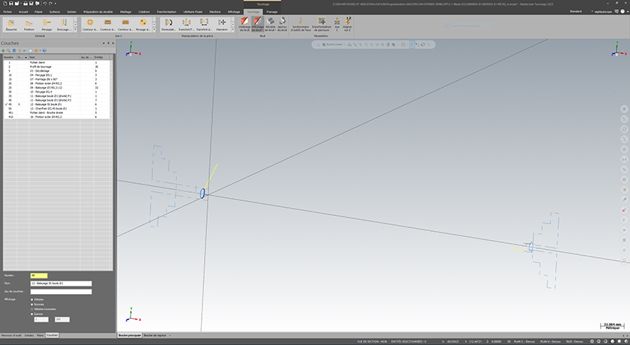Choose the Perçage drilling icon
This screenshot has width=630, height=345.
46,25
